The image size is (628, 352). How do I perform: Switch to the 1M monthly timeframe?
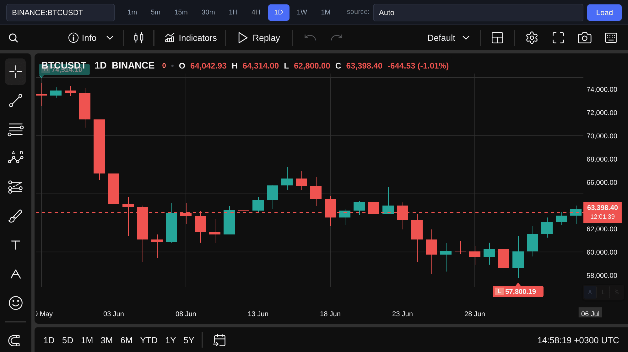[326, 12]
